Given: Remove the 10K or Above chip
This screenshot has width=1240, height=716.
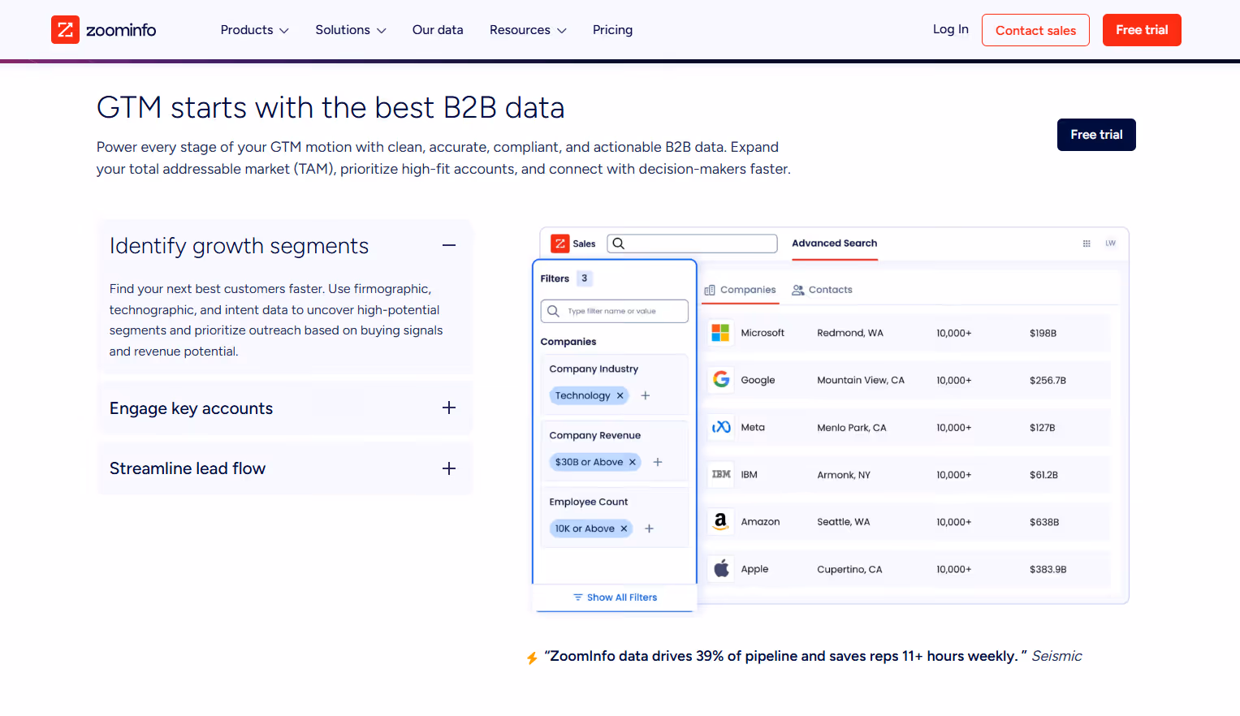Looking at the screenshot, I should click(x=624, y=528).
